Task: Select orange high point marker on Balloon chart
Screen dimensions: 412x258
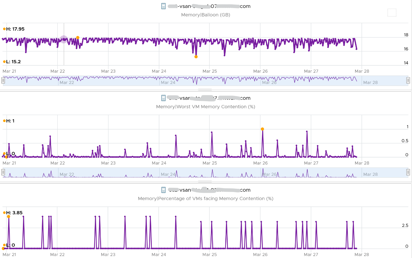Action: pyautogui.click(x=78, y=38)
